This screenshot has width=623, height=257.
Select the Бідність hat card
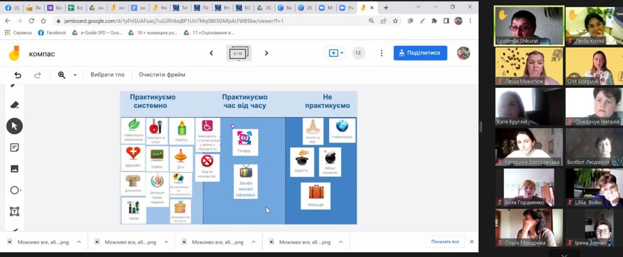click(x=302, y=162)
